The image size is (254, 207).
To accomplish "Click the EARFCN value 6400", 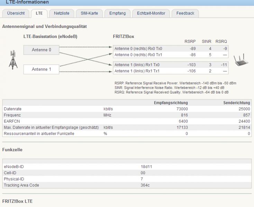I will click(x=183, y=121).
